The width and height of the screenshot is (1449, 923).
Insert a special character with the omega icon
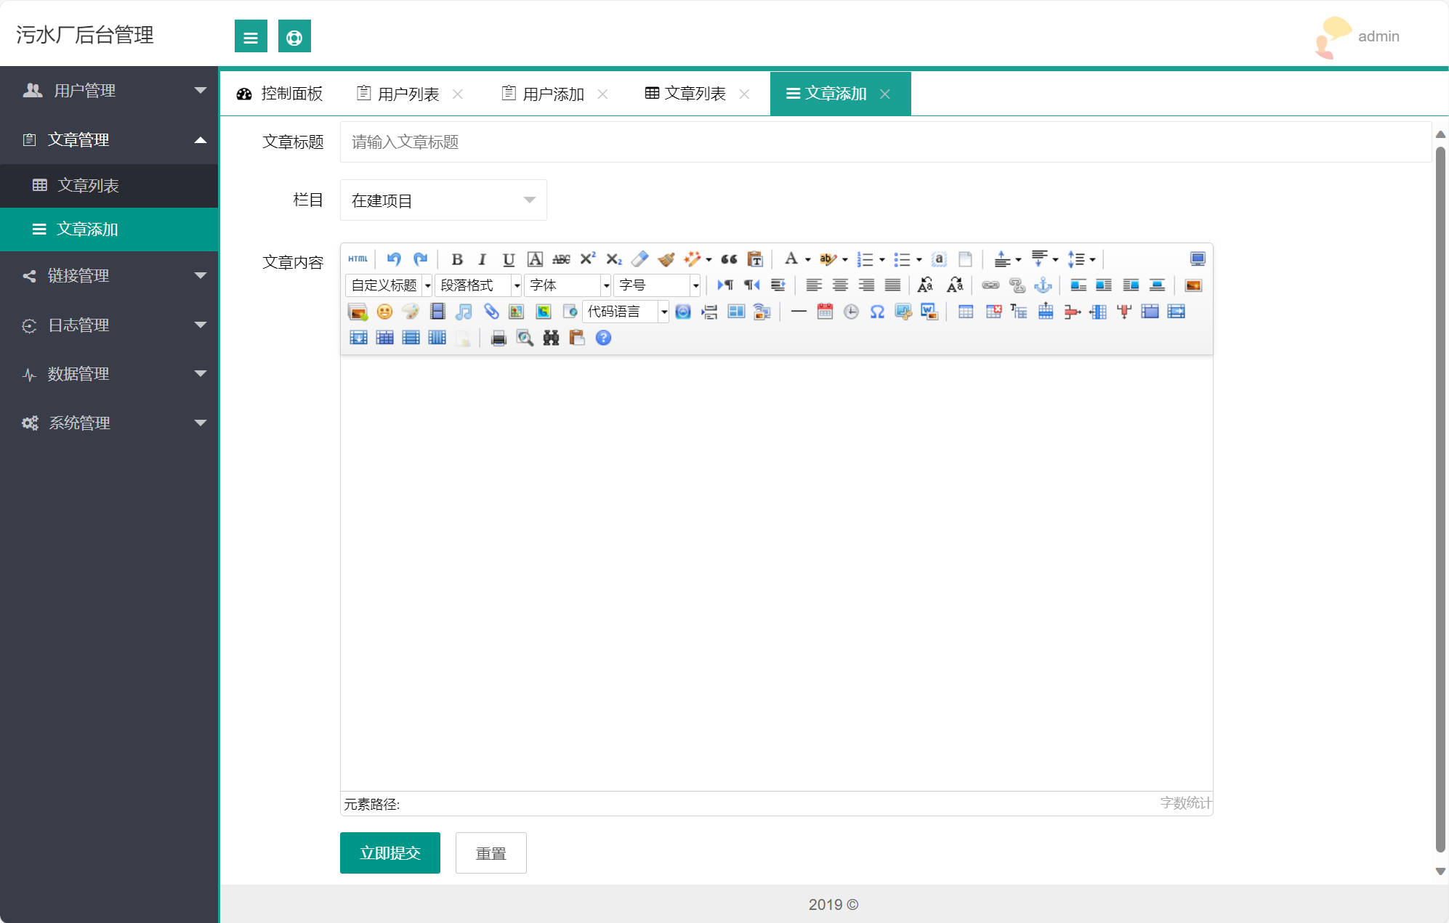[876, 312]
